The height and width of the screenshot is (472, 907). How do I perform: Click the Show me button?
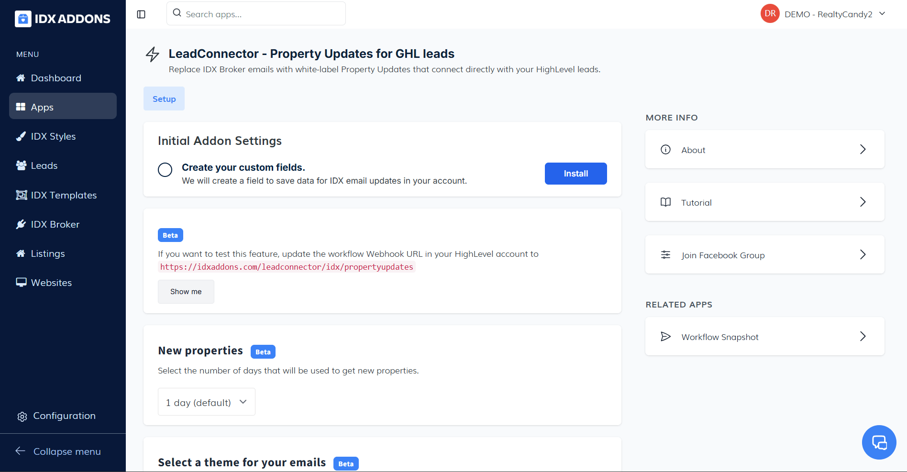pos(186,292)
